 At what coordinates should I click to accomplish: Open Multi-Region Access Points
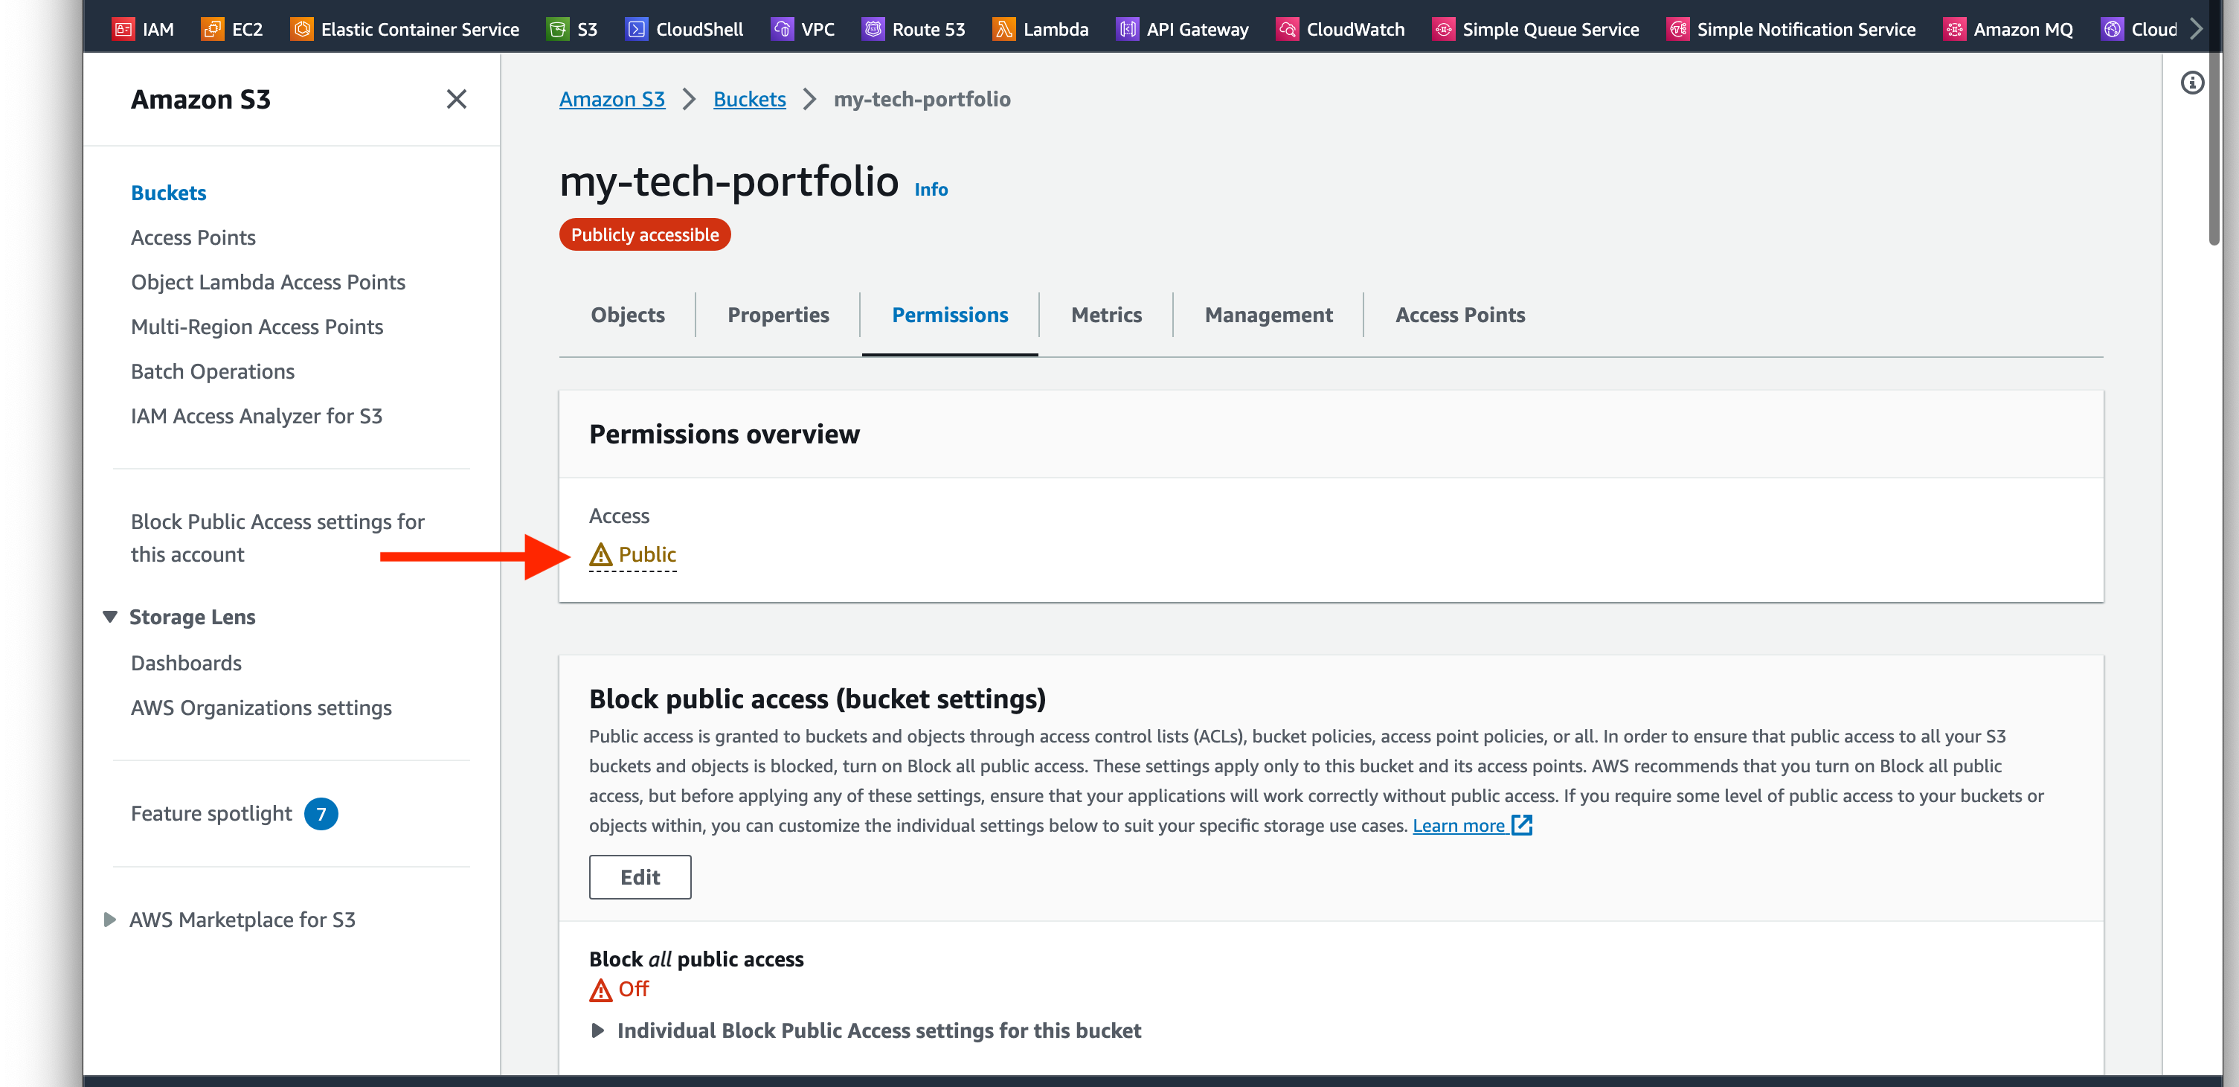(x=257, y=326)
